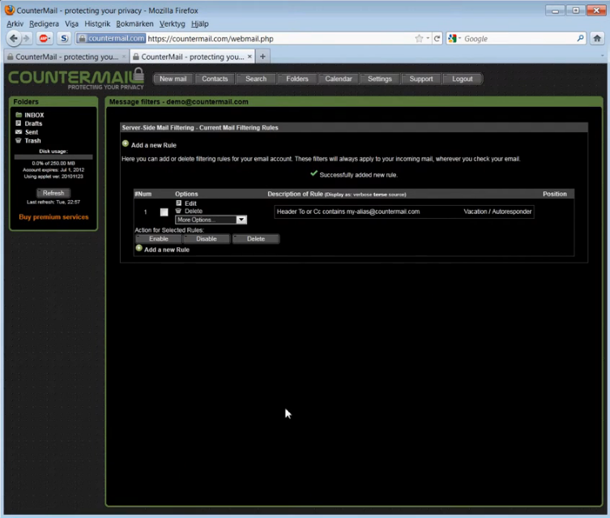Click the Firefox forward arrow button

[x=27, y=38]
